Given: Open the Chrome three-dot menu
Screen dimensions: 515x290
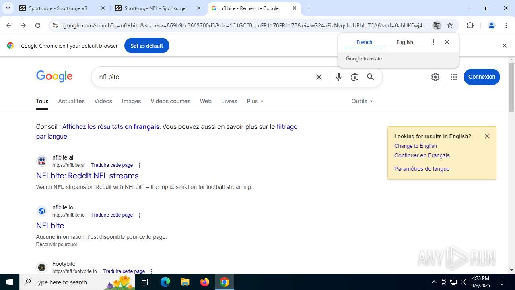Looking at the screenshot, I should pos(506,25).
